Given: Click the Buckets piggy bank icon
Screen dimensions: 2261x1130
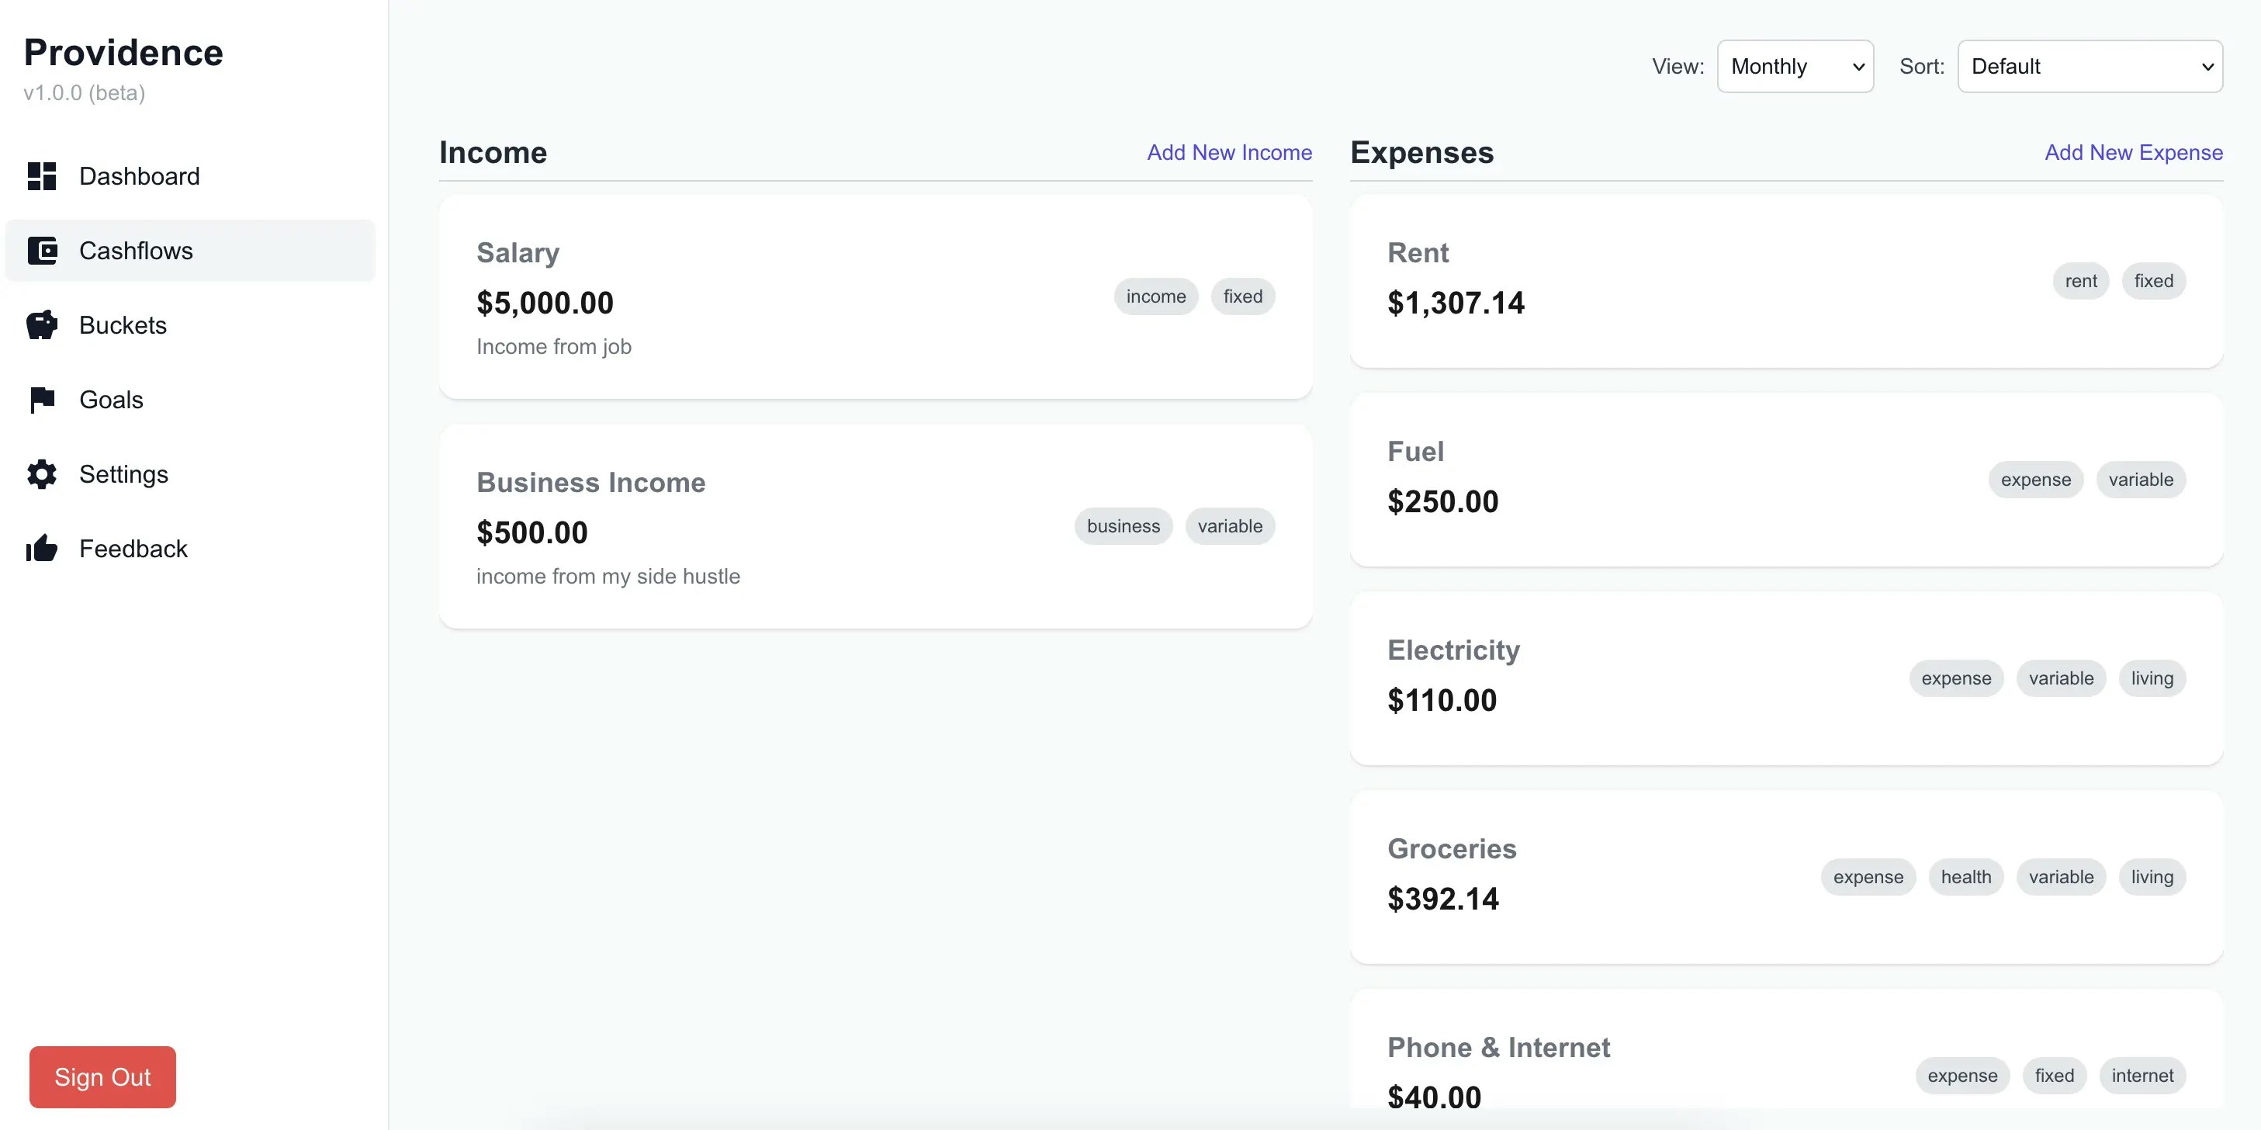Looking at the screenshot, I should click(x=41, y=325).
